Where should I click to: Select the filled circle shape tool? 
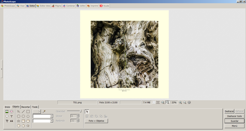click(x=19, y=126)
